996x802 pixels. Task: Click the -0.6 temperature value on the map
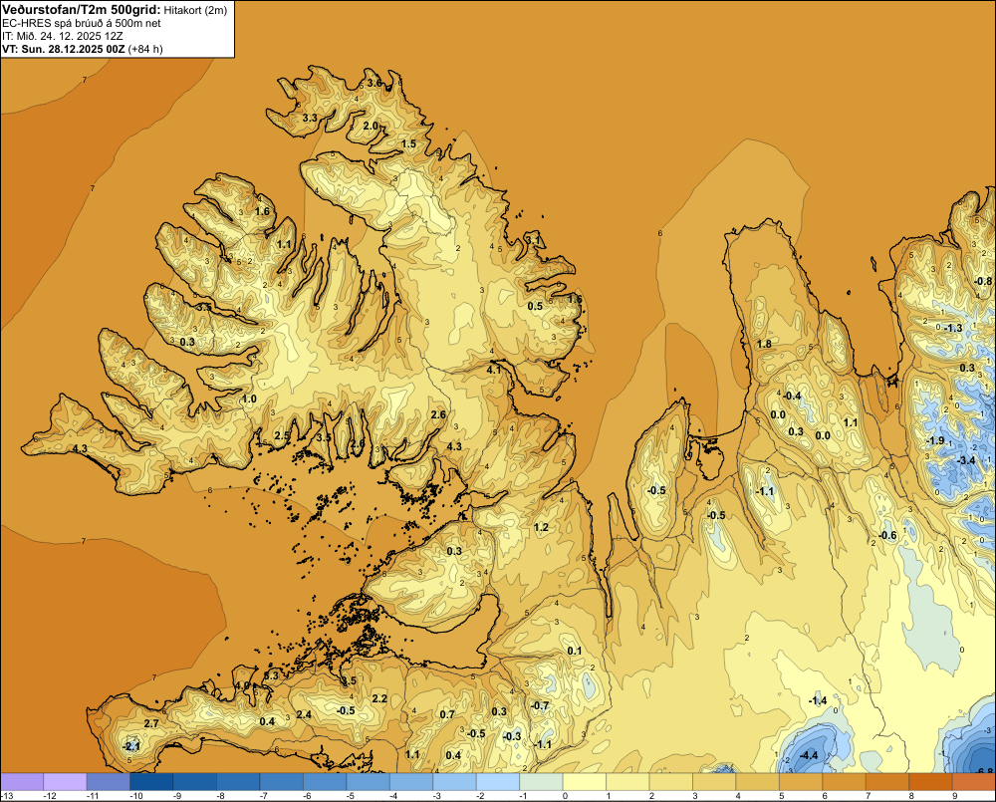click(887, 536)
